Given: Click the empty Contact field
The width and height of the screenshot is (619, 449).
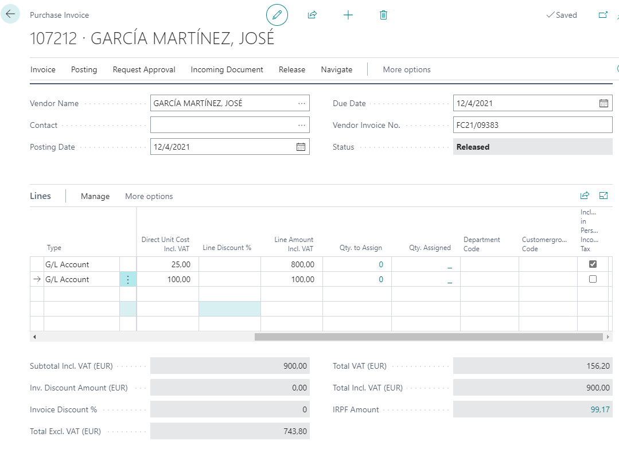Looking at the screenshot, I should tap(229, 125).
